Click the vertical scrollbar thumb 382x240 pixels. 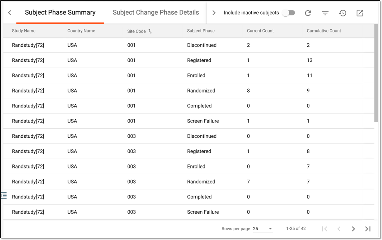click(x=376, y=73)
